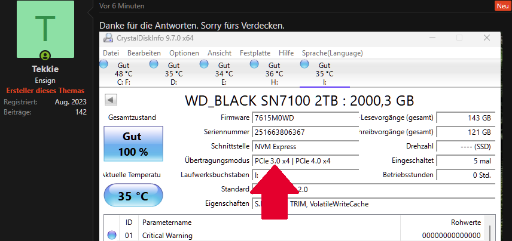Click the 35 °C temperature indicator

point(133,196)
